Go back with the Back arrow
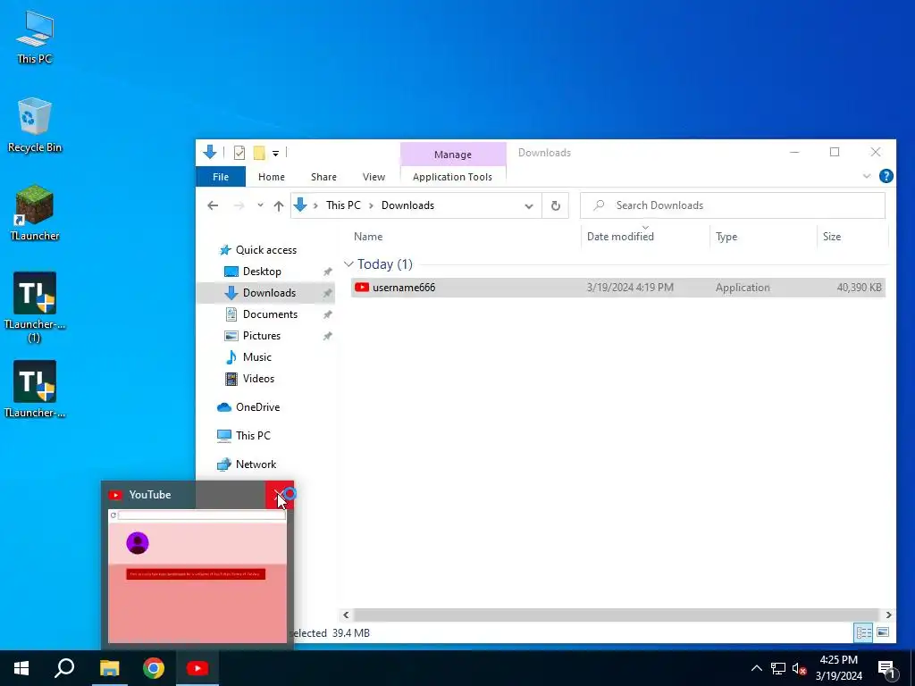915x686 pixels. 213,205
